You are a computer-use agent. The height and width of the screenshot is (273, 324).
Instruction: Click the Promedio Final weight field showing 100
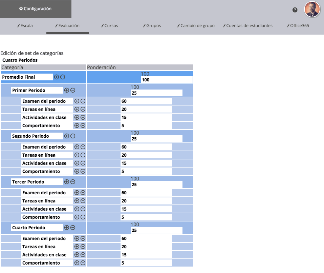pos(167,80)
